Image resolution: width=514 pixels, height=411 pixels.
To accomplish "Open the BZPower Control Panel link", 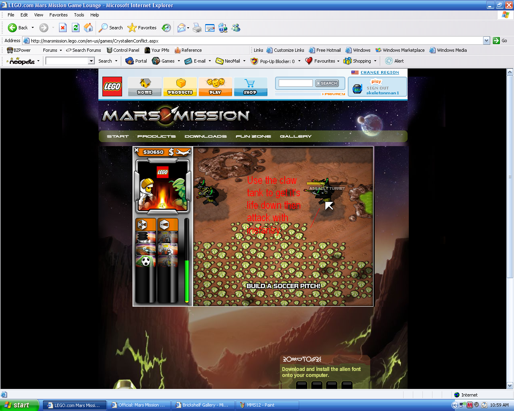I will tap(123, 50).
